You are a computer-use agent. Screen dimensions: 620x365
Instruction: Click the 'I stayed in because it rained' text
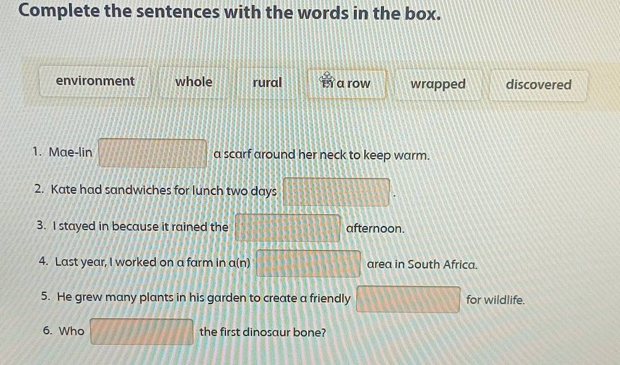(x=140, y=227)
